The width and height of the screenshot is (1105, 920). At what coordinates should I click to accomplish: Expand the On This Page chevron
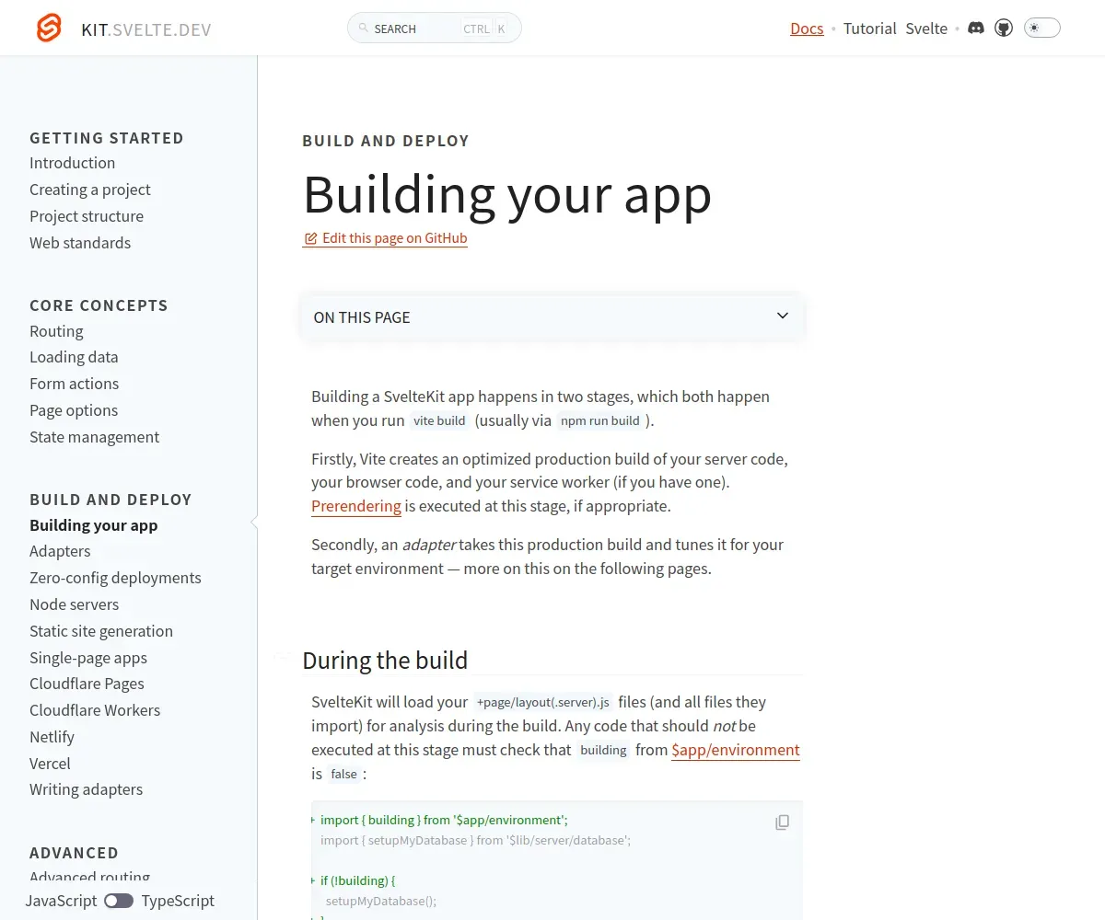coord(783,316)
